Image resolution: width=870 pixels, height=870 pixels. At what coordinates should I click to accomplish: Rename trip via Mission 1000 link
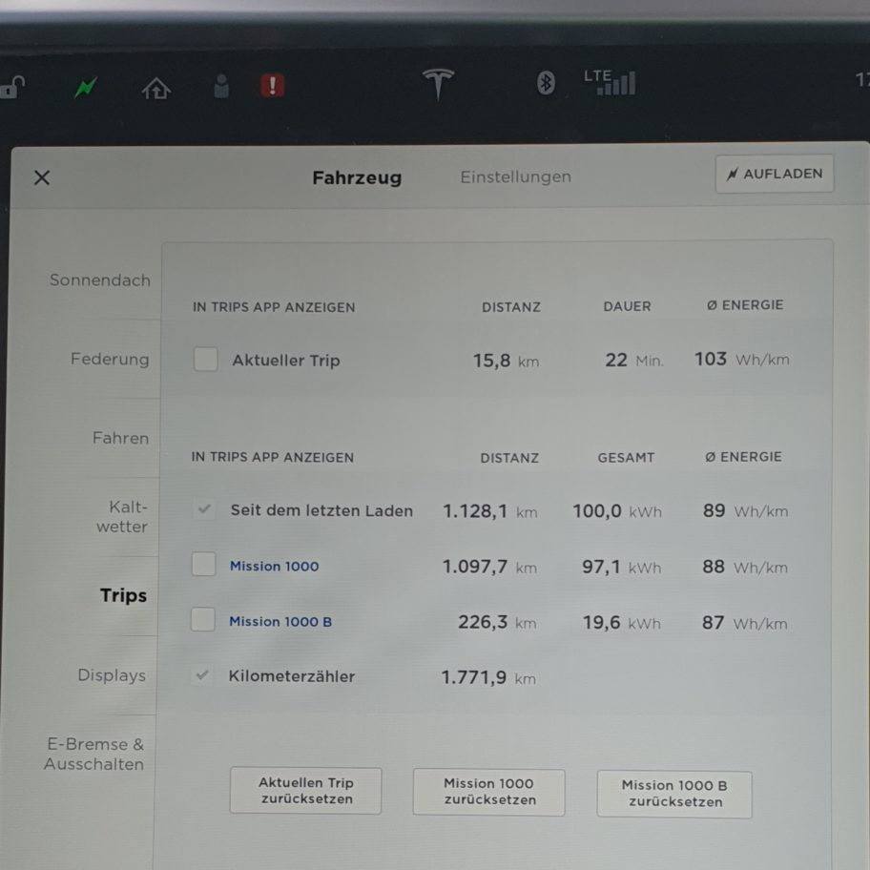click(274, 566)
